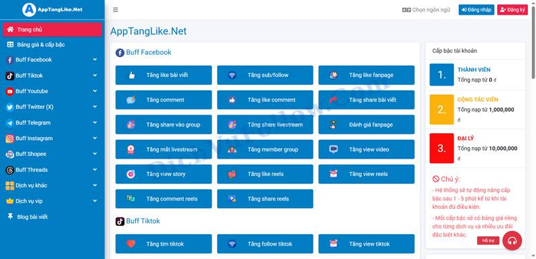
Task: Go to Trang chủ in the sidebar
Action: [x=52, y=29]
